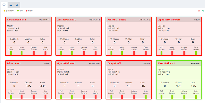Toggle the Evet green legend filter
Image resolution: width=205 pixels, height=103 pixels.
click(20, 11)
